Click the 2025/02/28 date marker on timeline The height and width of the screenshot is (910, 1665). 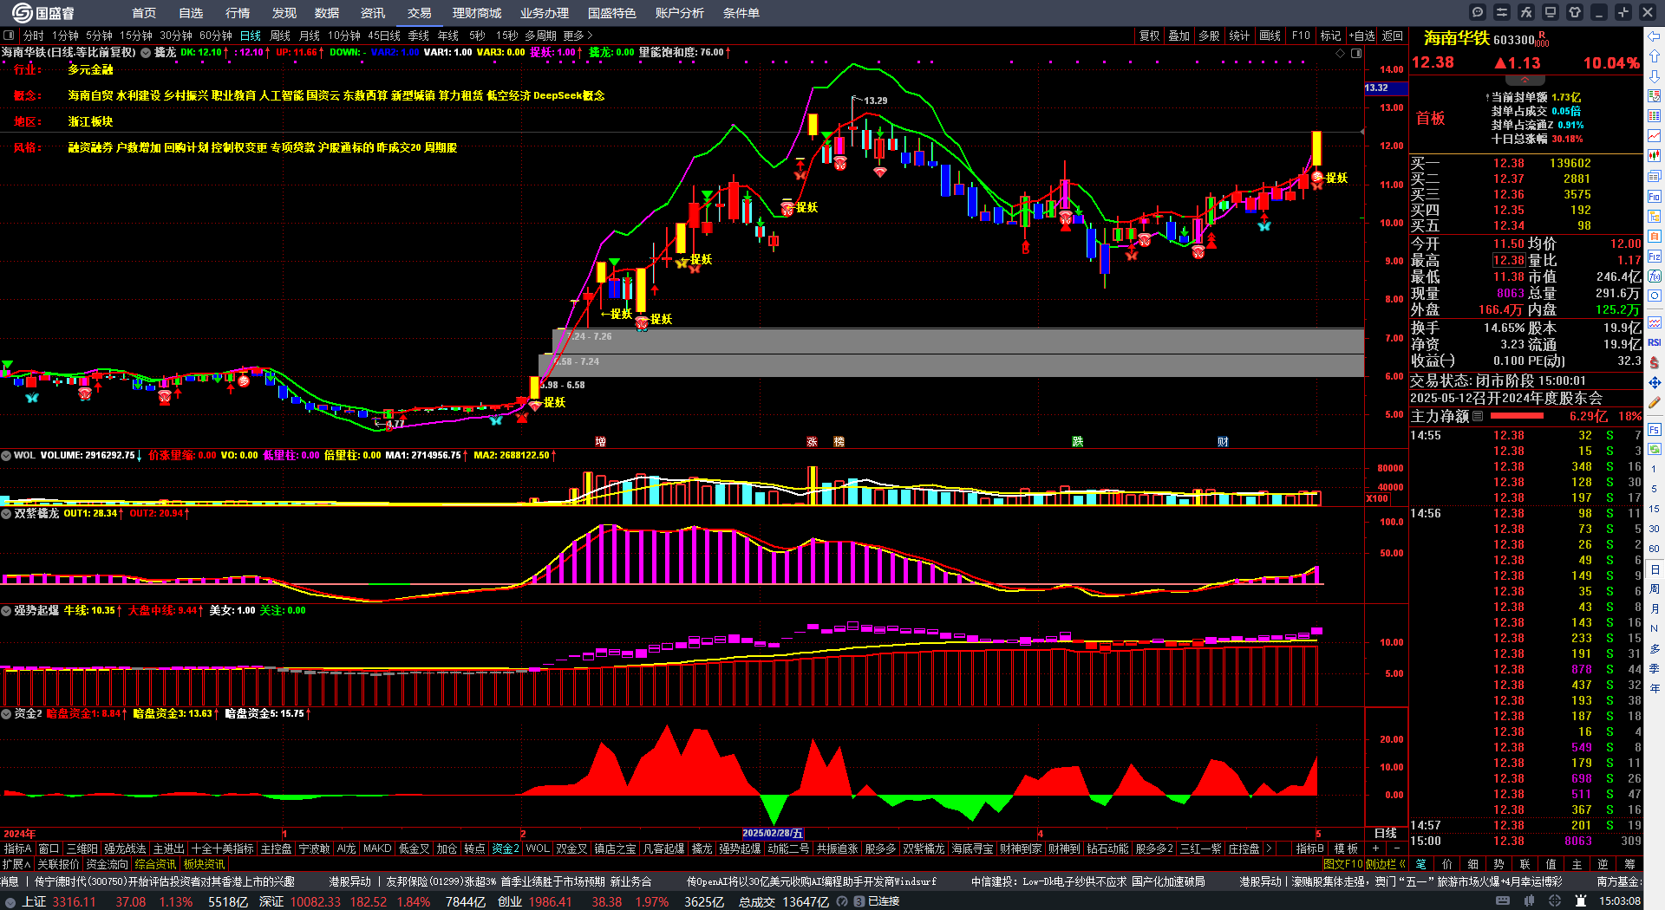pos(773,834)
